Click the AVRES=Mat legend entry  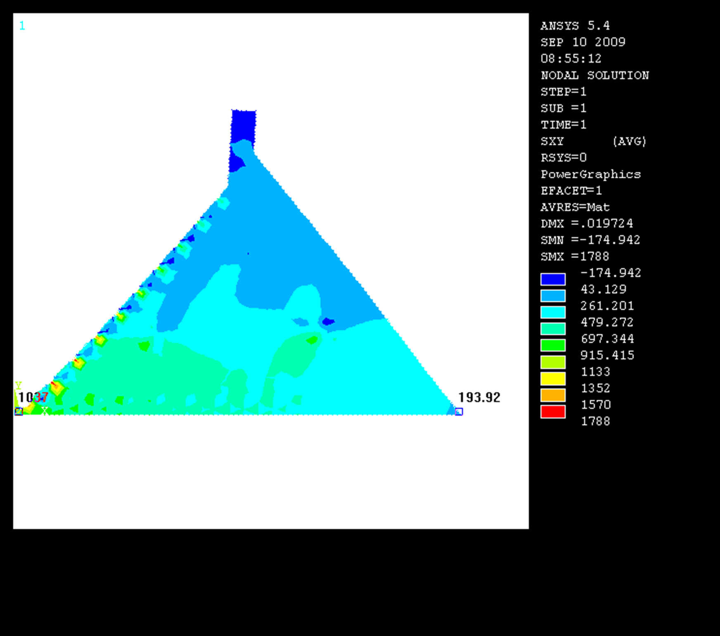(x=575, y=207)
